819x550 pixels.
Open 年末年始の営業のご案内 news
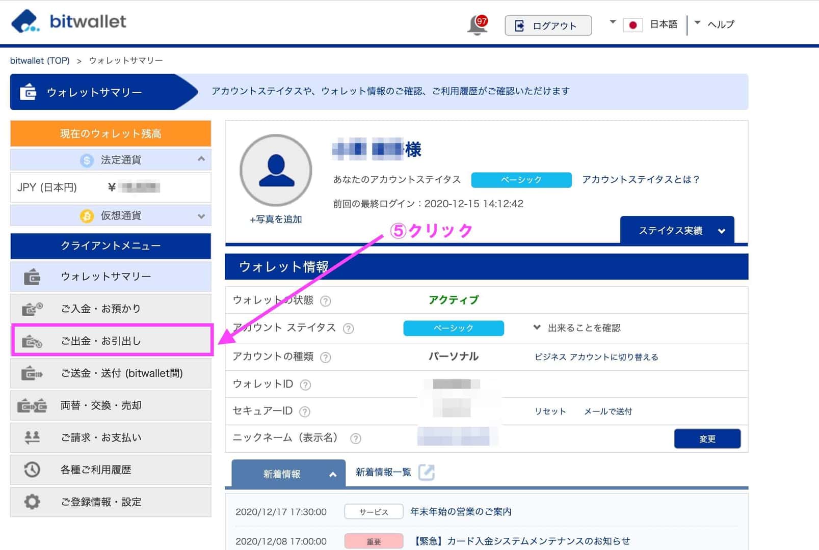pyautogui.click(x=461, y=511)
